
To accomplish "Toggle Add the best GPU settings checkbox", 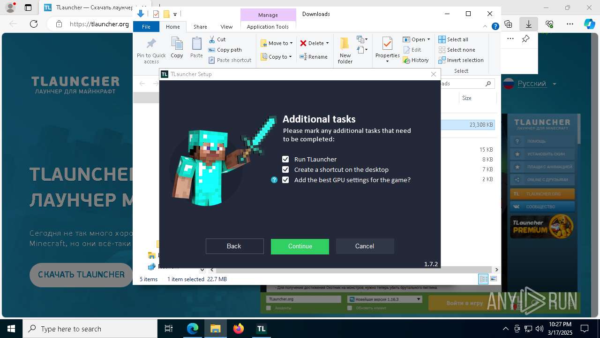I will click(285, 180).
